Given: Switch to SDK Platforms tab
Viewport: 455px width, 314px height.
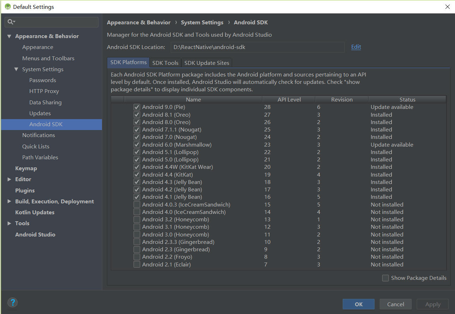Looking at the screenshot, I should pos(128,62).
